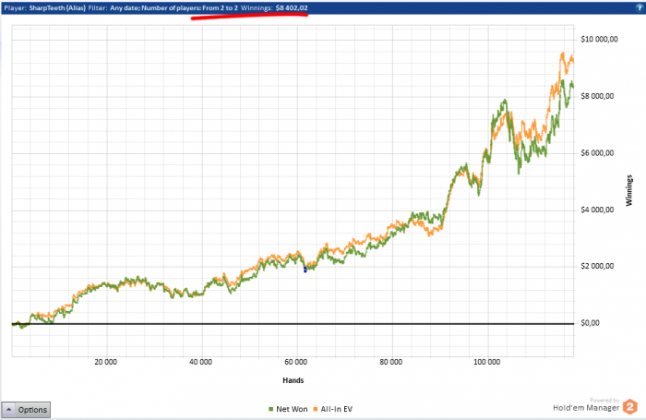646x420 pixels.
Task: Open the Options panel button
Action: (x=26, y=410)
